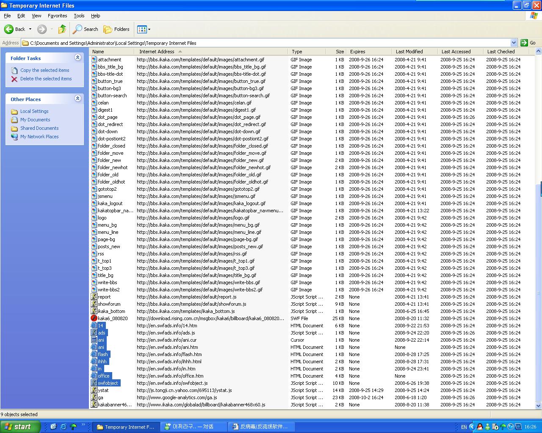This screenshot has width=542, height=433.
Task: Select the ystat script file icon
Action: [x=94, y=390]
